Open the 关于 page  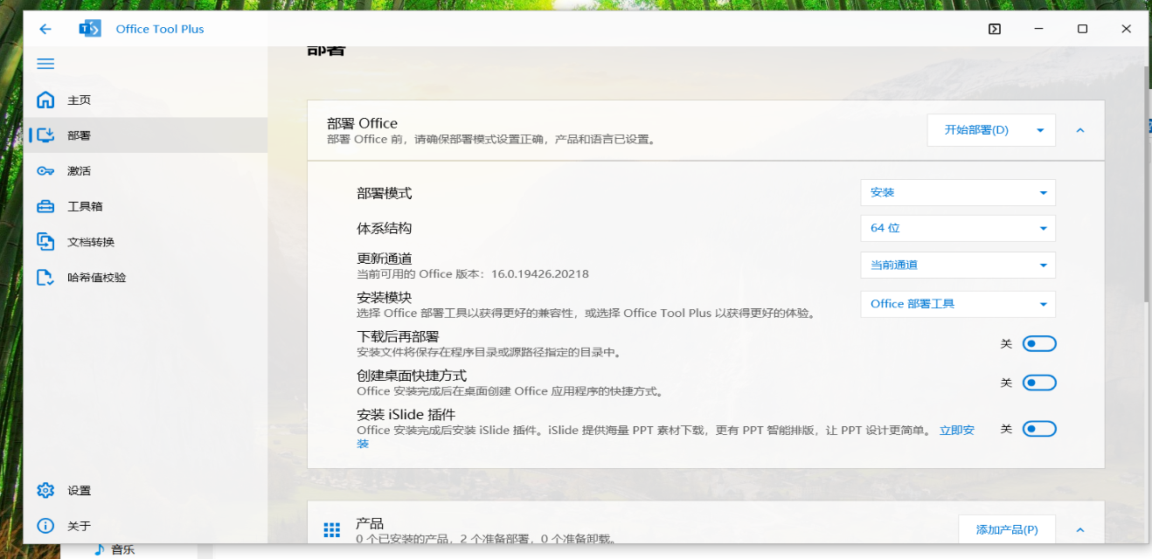click(145, 526)
